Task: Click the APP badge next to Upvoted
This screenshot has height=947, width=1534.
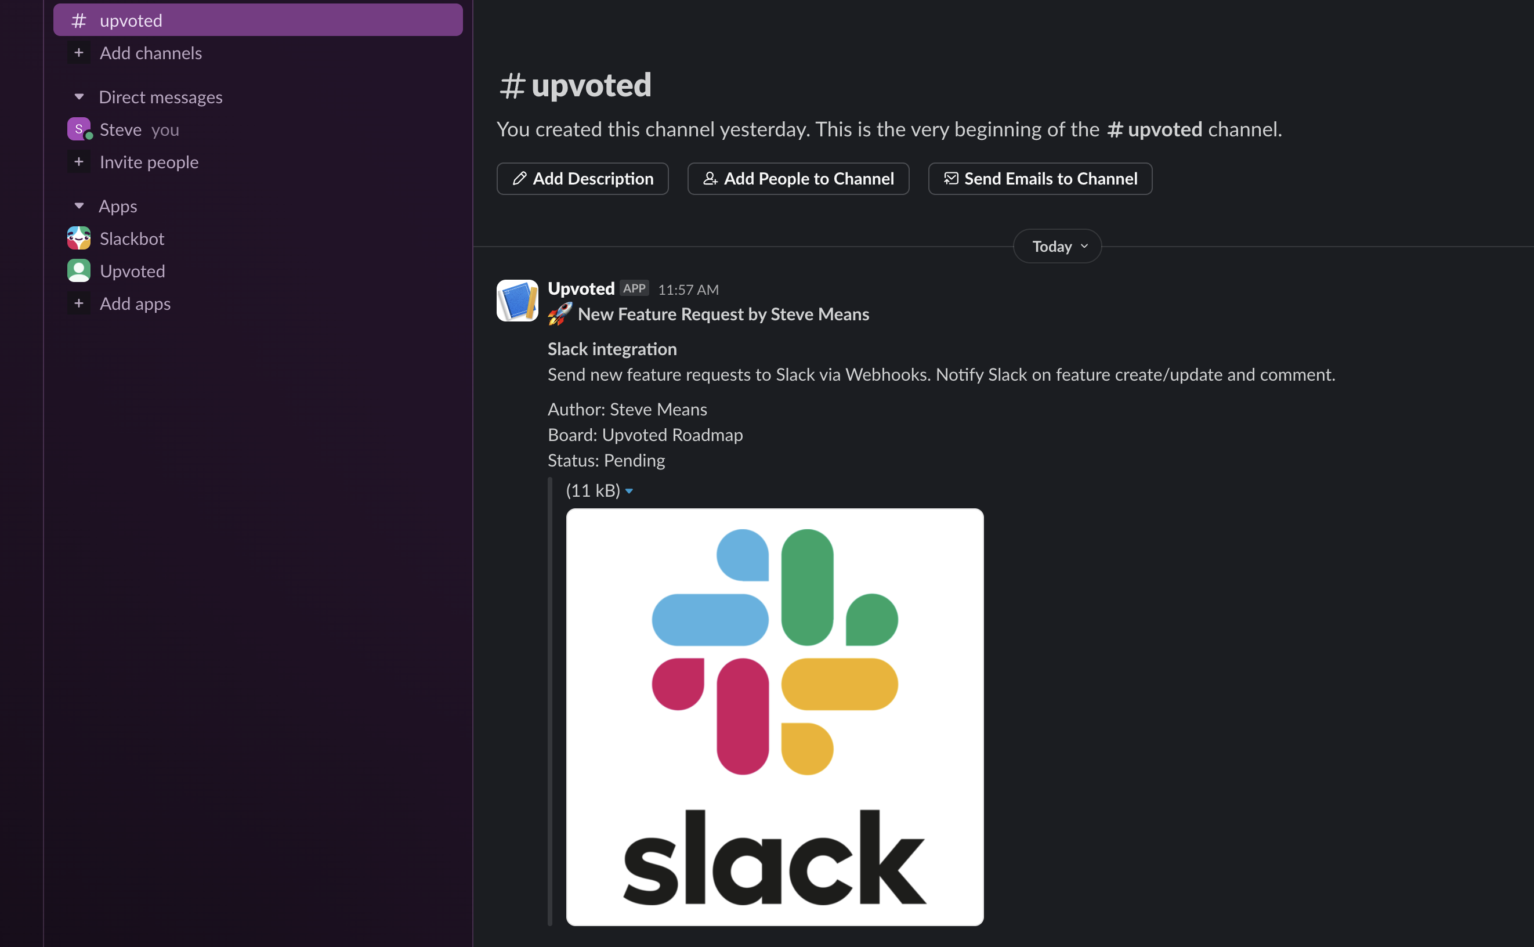Action: coord(634,288)
